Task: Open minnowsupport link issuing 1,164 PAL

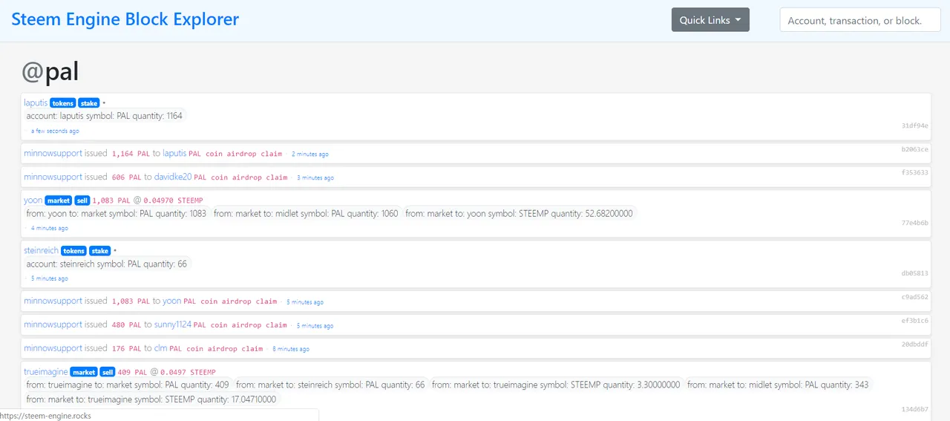Action: click(53, 153)
